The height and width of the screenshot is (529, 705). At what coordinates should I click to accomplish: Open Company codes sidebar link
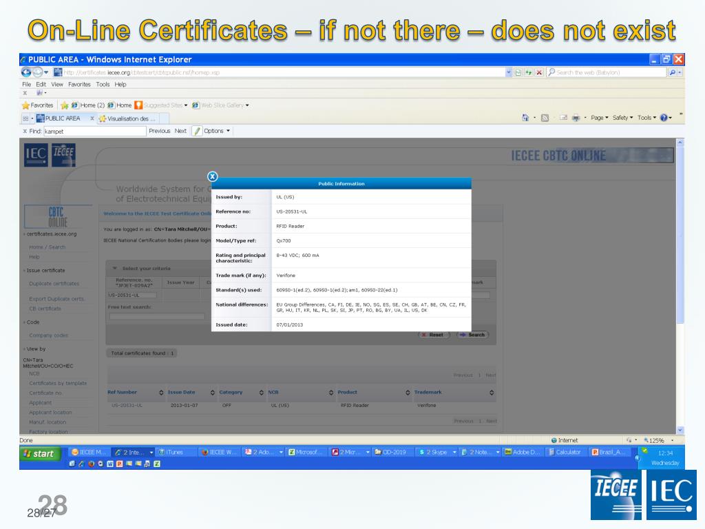(48, 335)
